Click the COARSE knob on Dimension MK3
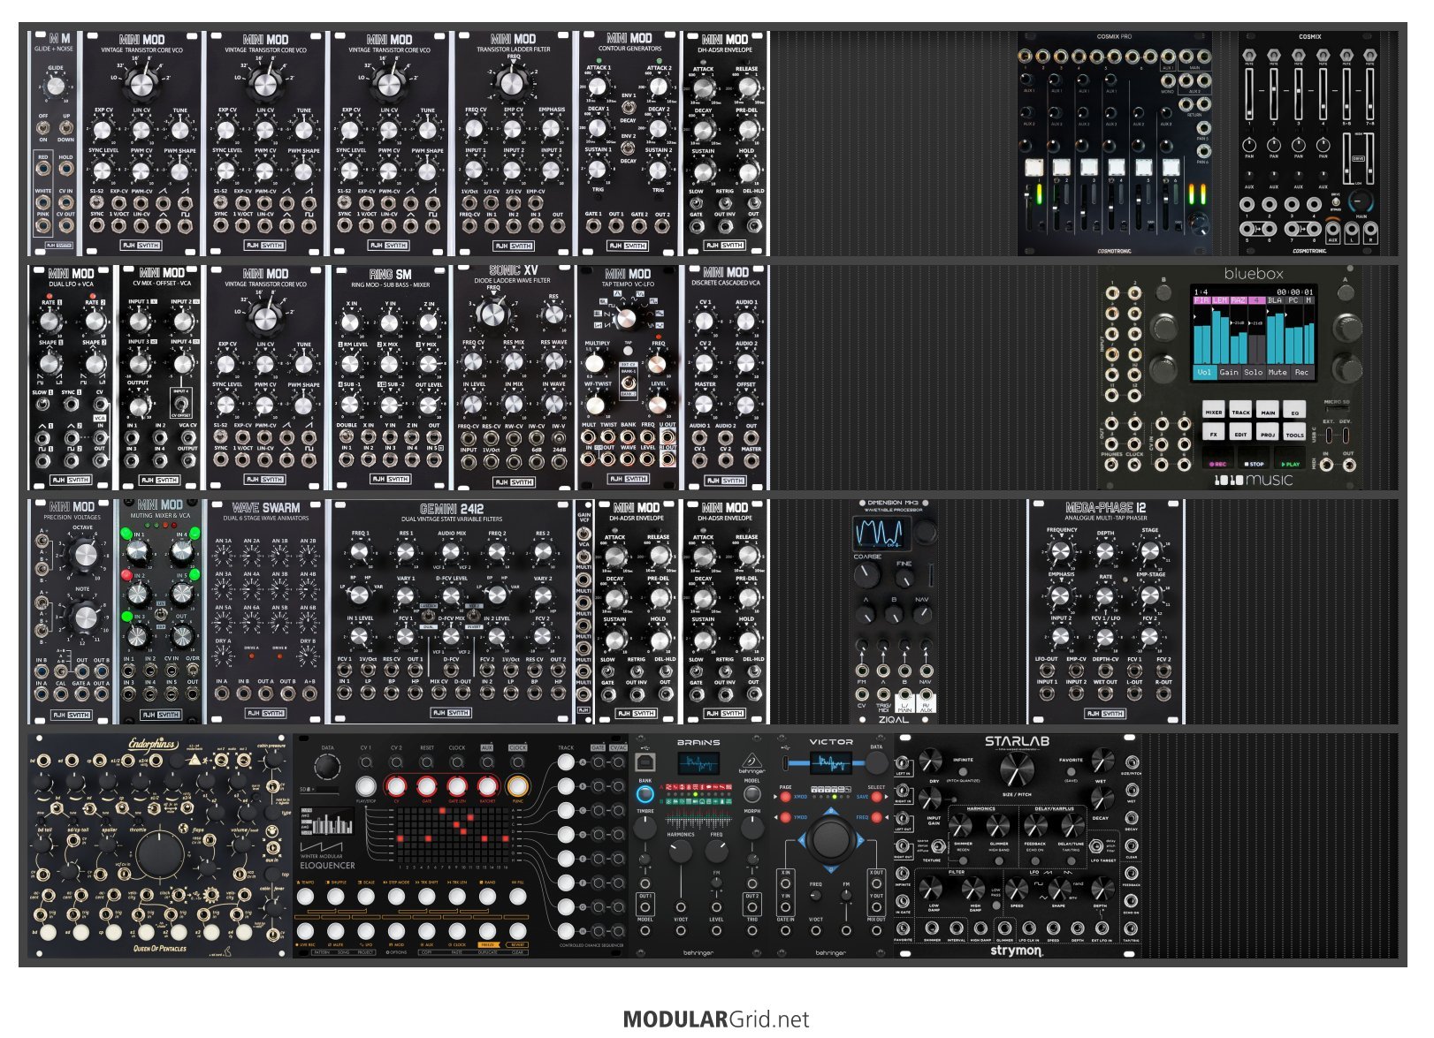This screenshot has height=1038, width=1434. point(867,576)
